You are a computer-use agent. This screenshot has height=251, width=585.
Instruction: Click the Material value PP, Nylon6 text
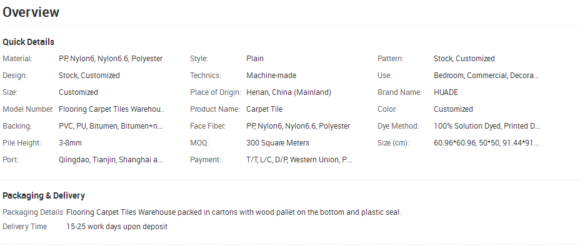click(x=111, y=59)
